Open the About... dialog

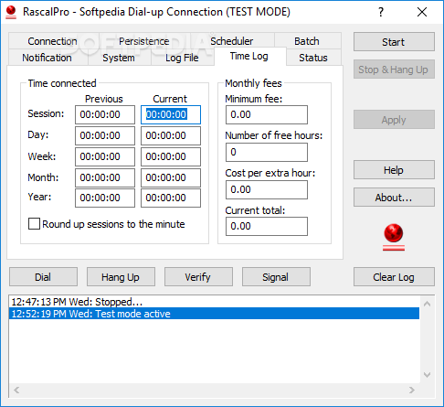394,198
